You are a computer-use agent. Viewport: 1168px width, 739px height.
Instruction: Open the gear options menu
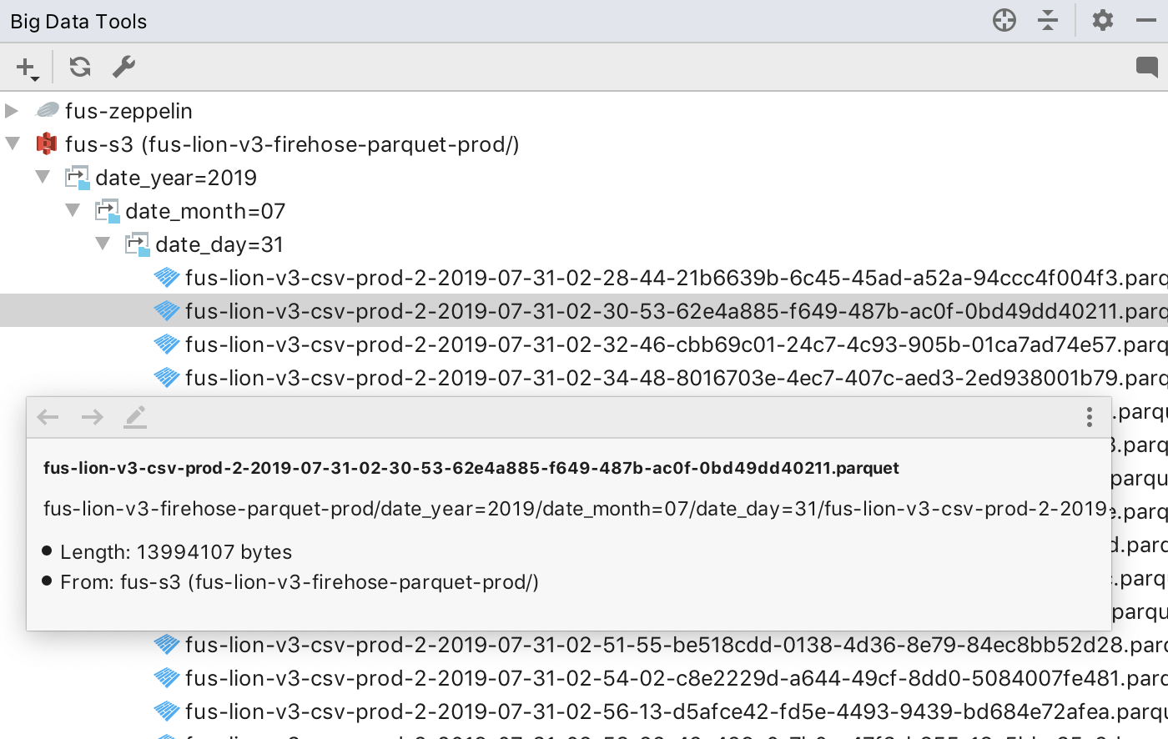1103,20
